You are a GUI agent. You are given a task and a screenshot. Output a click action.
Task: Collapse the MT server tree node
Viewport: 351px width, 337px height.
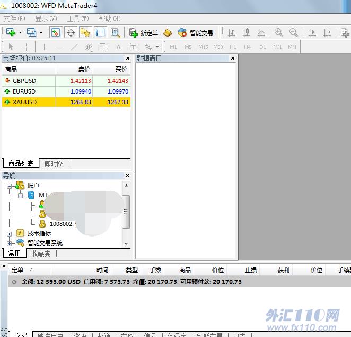coord(20,196)
